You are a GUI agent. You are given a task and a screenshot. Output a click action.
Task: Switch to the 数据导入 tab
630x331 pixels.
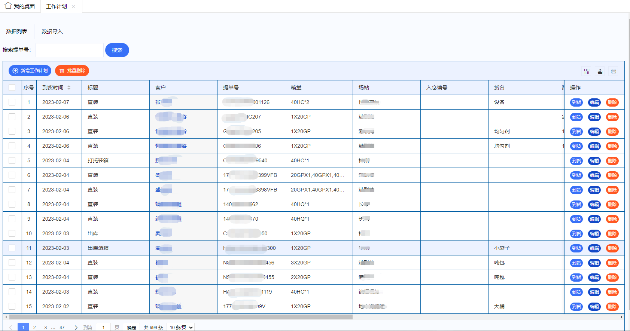coord(52,31)
